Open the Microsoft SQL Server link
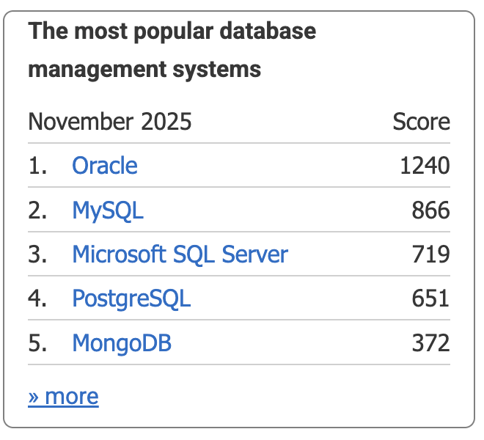Viewport: 484px width, 440px height. point(180,254)
